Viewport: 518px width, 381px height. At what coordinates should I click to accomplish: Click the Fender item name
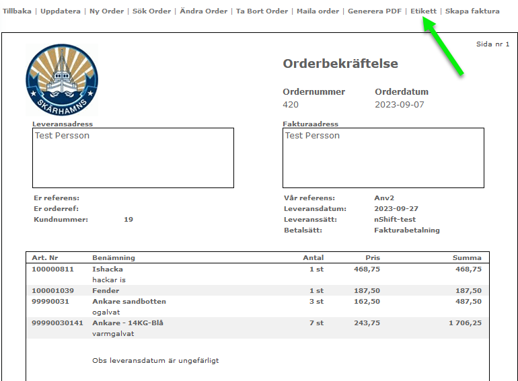pos(106,290)
